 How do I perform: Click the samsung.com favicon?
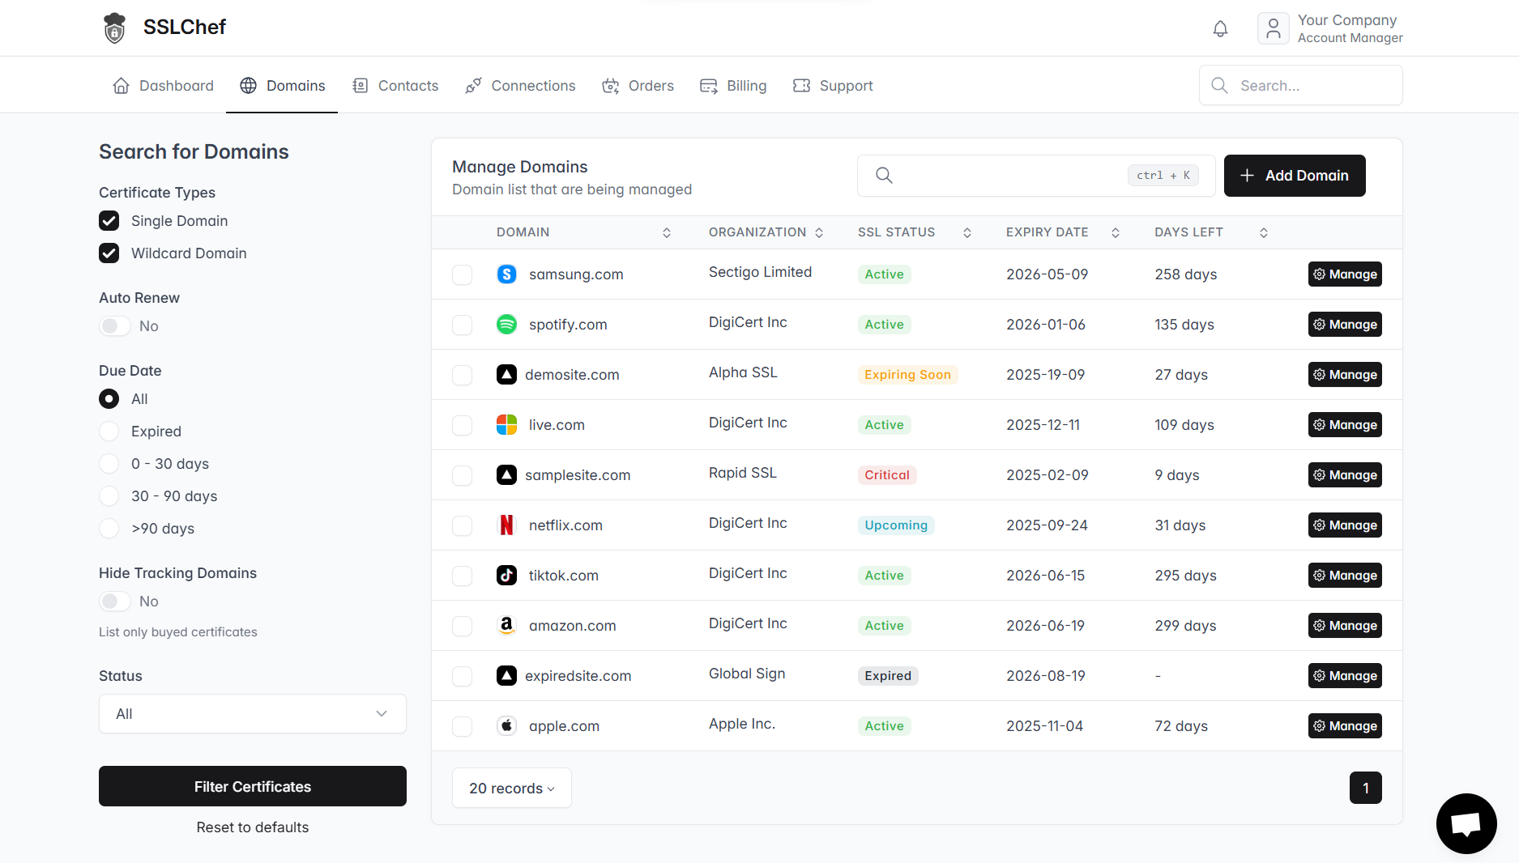coord(506,274)
